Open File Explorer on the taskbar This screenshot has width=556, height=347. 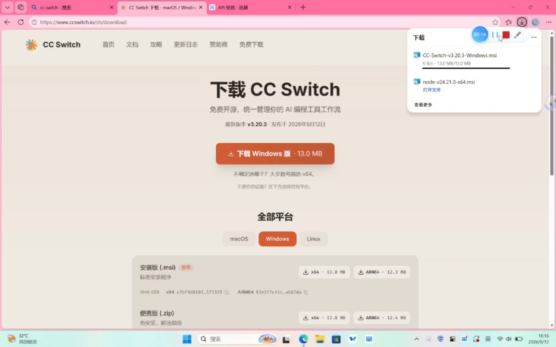click(319, 339)
